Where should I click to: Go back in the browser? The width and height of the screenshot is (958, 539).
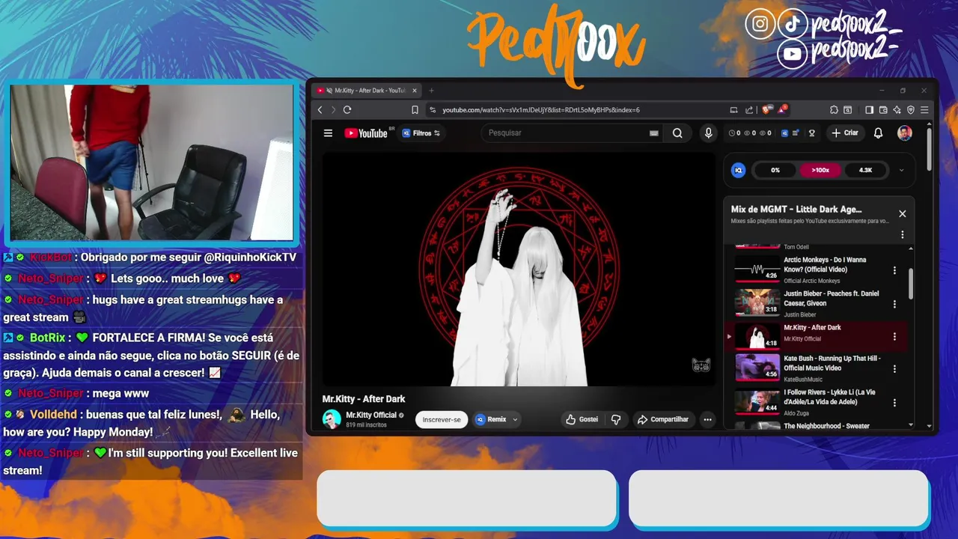point(320,110)
